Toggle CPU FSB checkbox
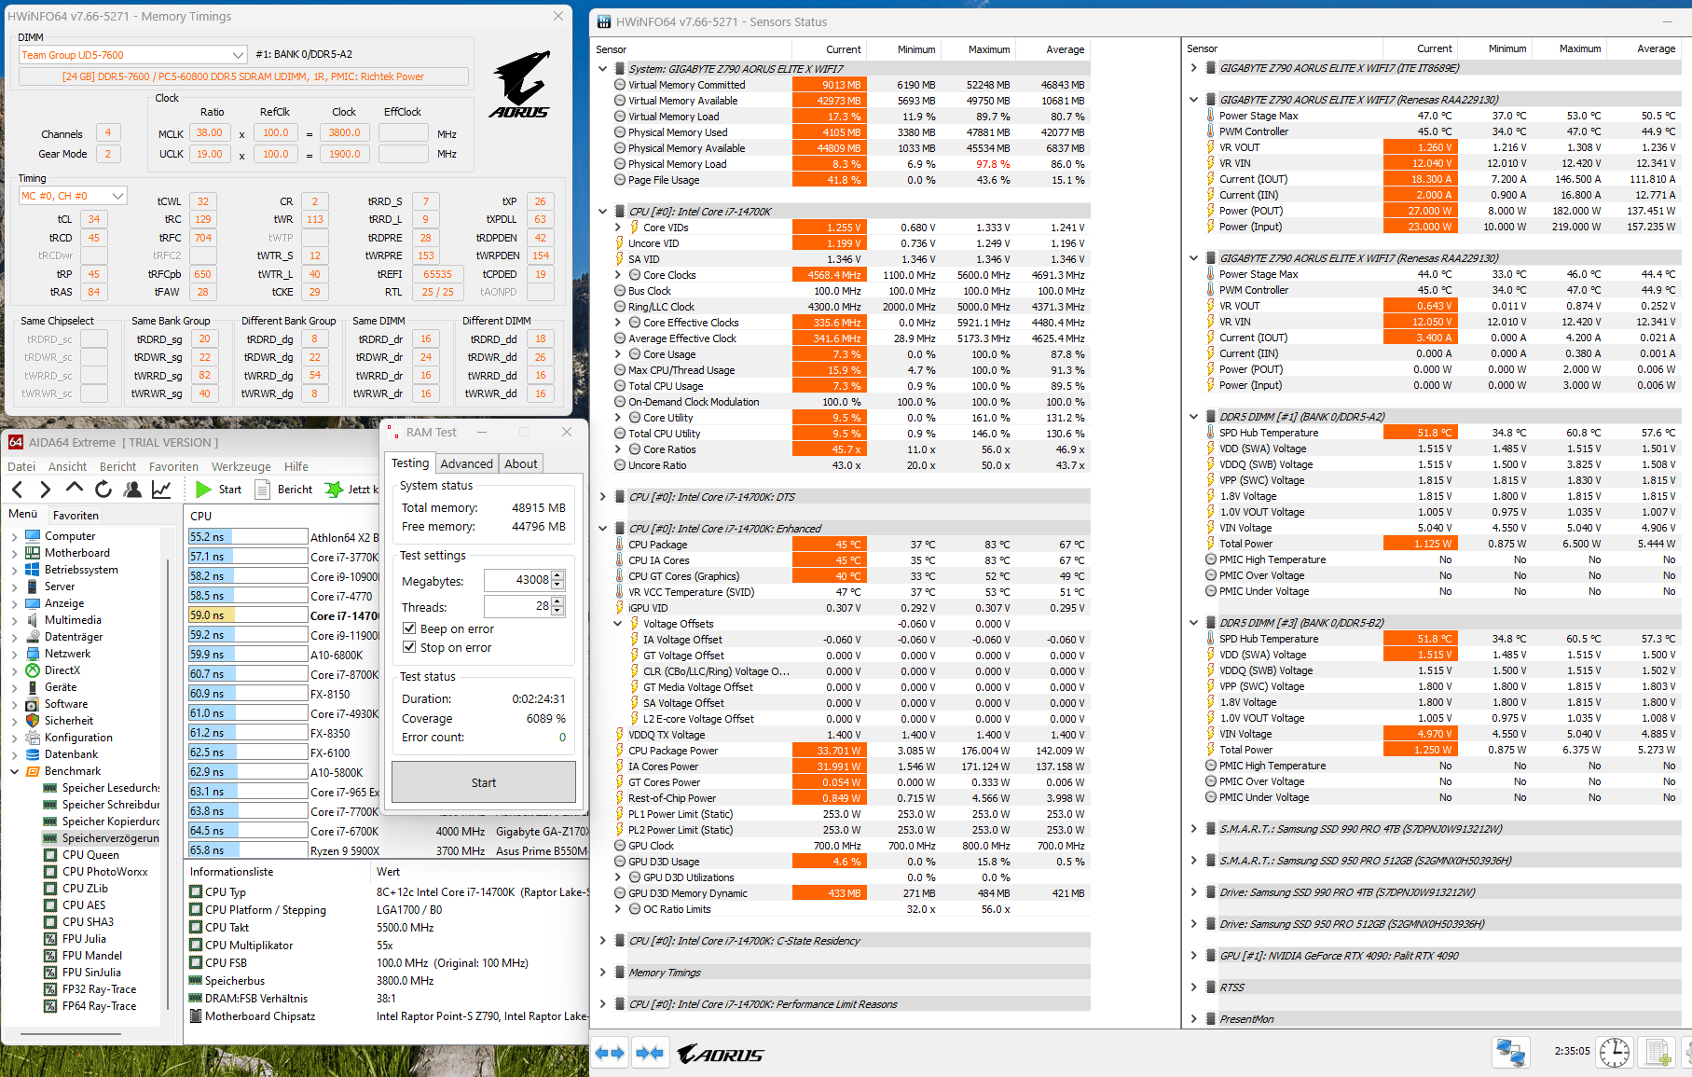 point(196,963)
